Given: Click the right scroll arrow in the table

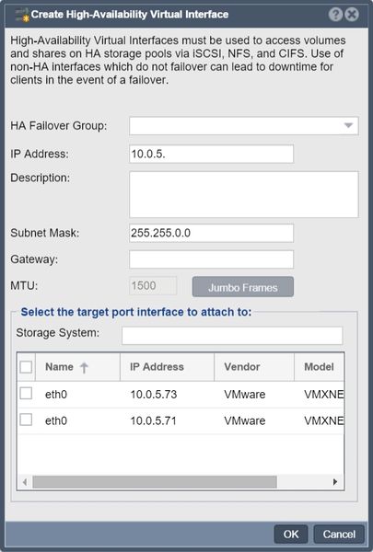Looking at the screenshot, I should coord(335,481).
